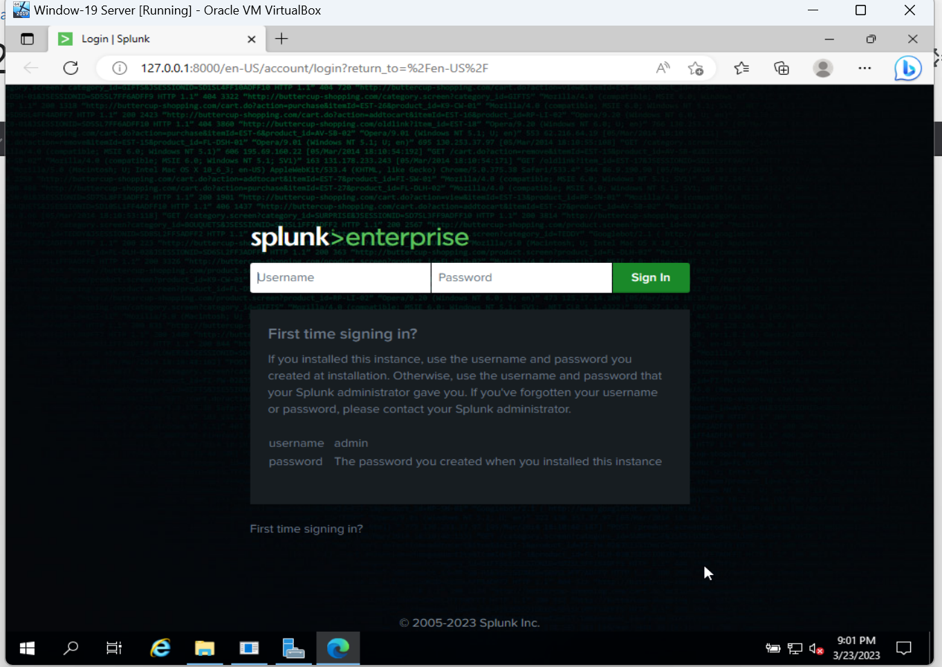Open the notification center icon
The height and width of the screenshot is (667, 942).
903,648
